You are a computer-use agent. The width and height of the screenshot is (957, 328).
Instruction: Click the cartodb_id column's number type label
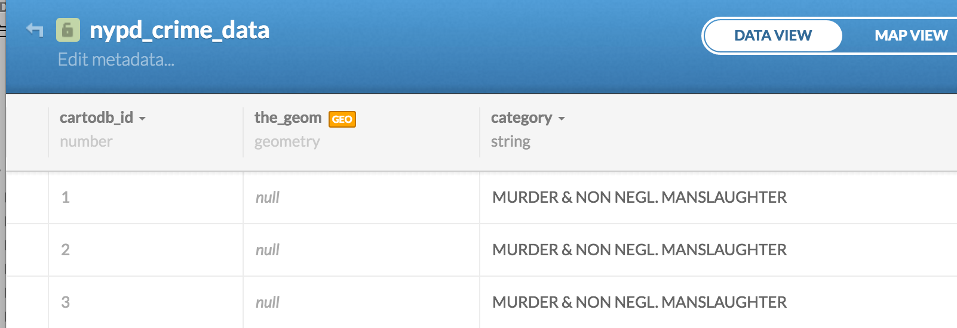click(86, 141)
